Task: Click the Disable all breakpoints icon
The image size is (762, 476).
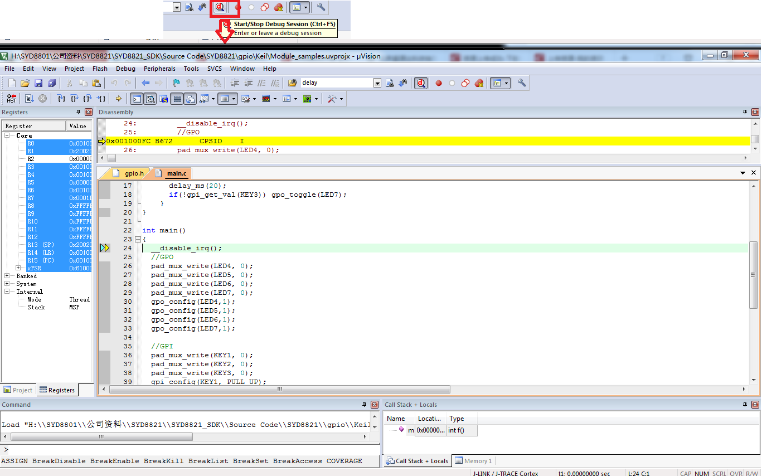Action: pos(465,83)
